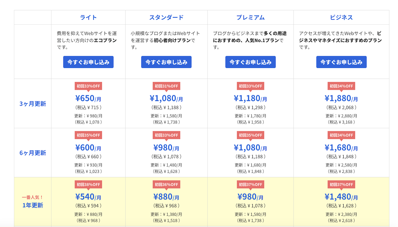The height and width of the screenshot is (227, 398).
Task: Select the ライト column header
Action: pyautogui.click(x=88, y=17)
